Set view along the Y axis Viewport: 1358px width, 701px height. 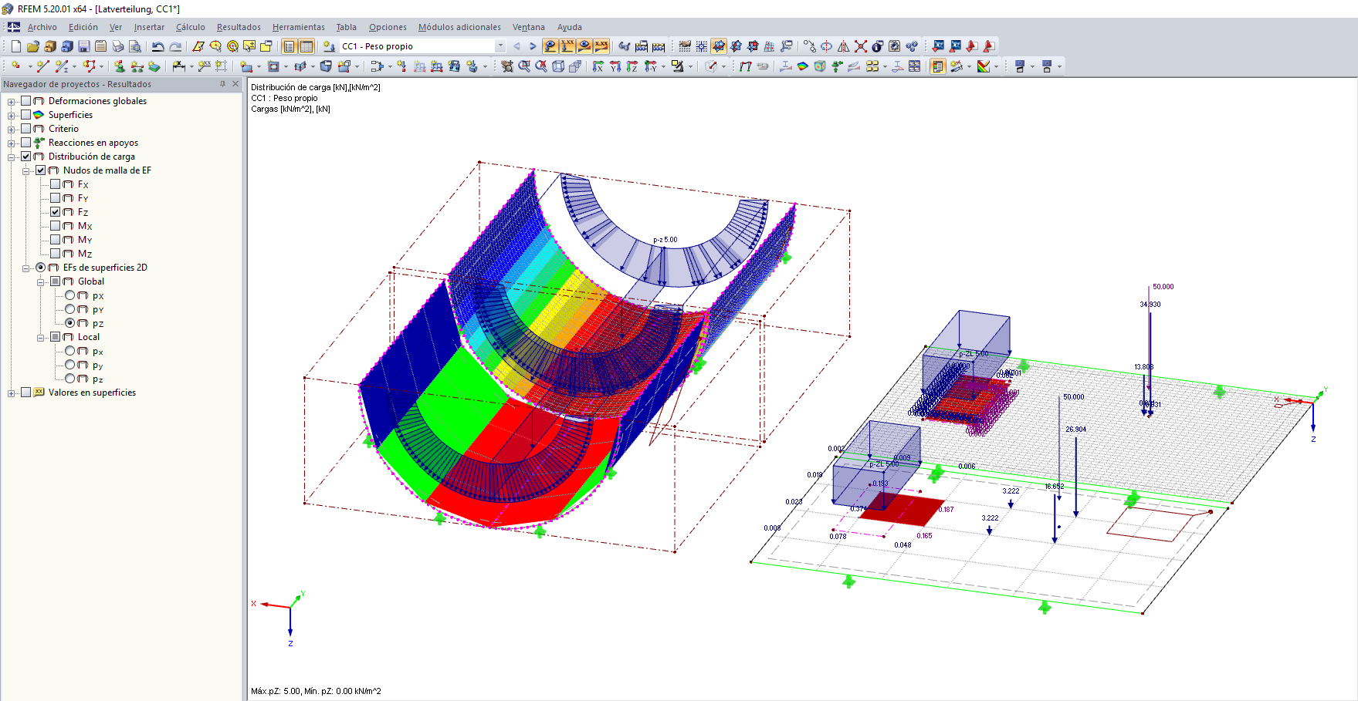(615, 66)
